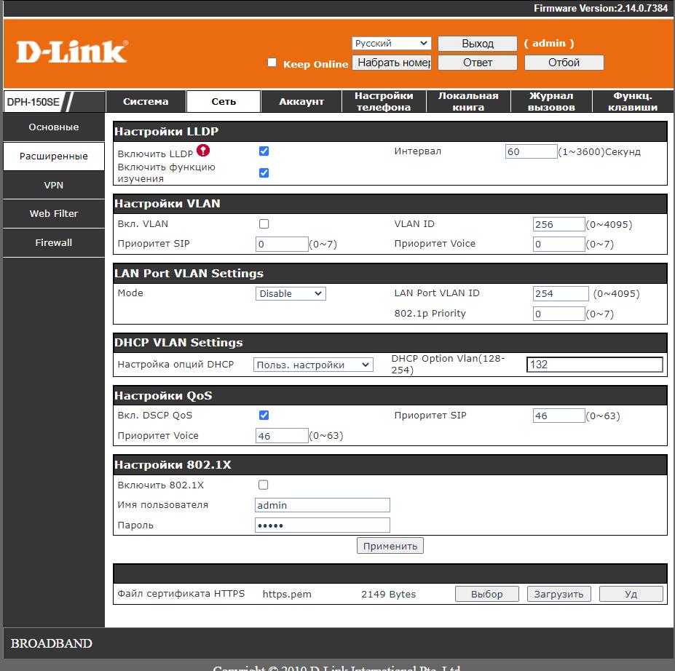Disable the Включить LLDP checkbox
Image resolution: width=675 pixels, height=671 pixels.
(x=264, y=151)
